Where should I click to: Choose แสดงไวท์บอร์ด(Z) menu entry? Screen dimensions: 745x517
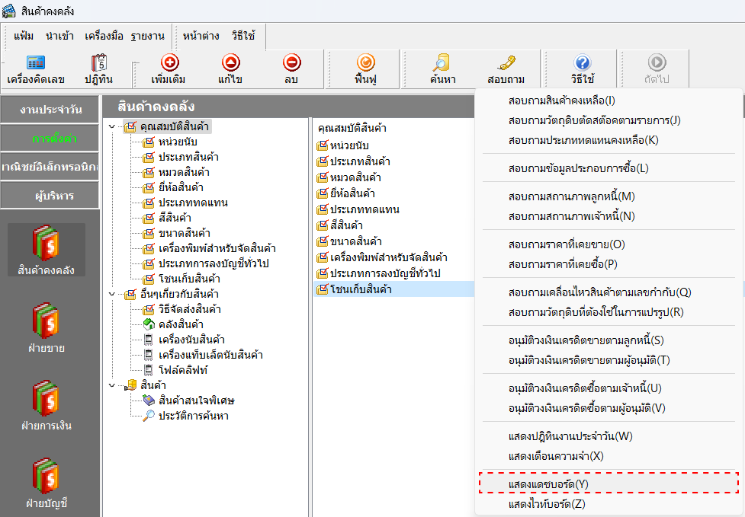pyautogui.click(x=609, y=504)
